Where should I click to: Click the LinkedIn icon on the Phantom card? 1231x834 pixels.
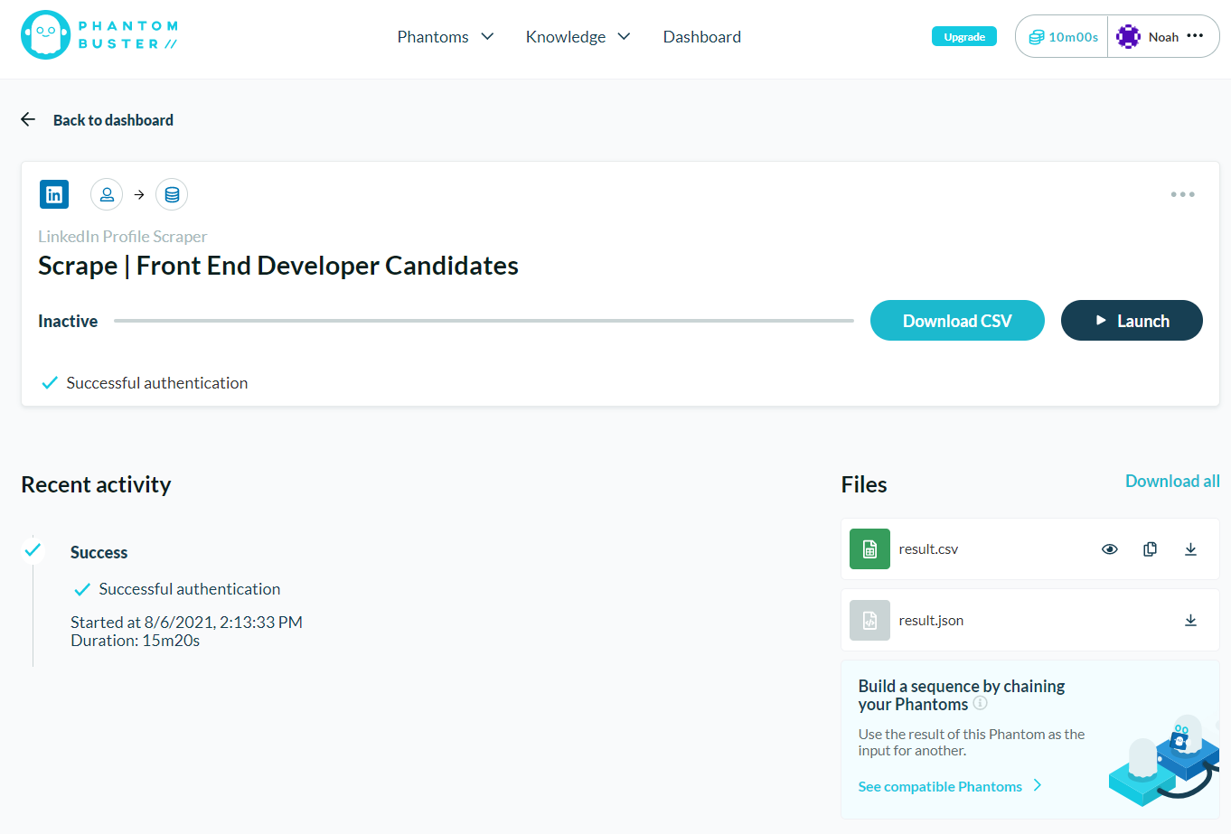coord(53,193)
